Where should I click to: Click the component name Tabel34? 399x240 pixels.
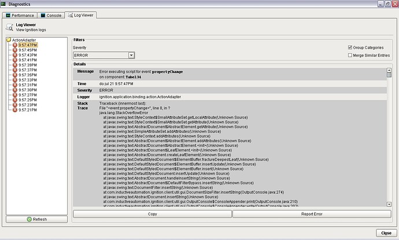(x=134, y=77)
